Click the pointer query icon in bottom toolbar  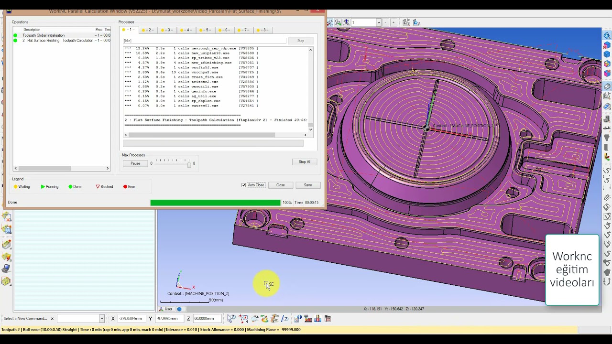232,319
